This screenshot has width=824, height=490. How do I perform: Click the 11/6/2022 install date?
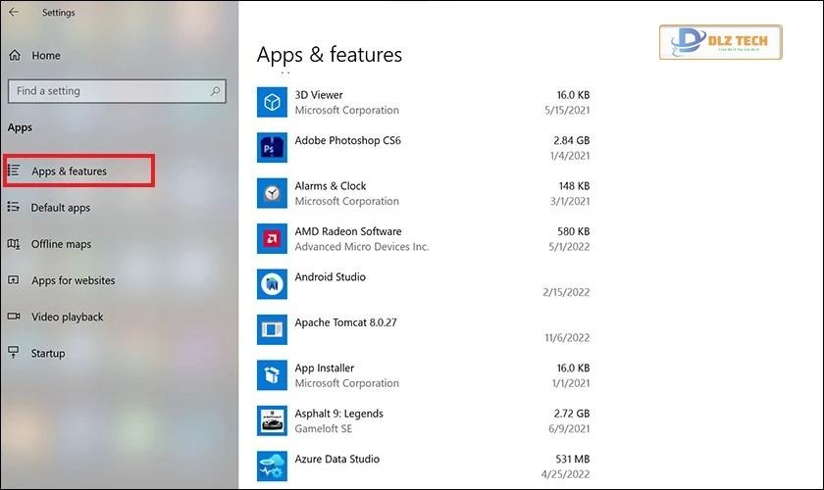(x=567, y=338)
